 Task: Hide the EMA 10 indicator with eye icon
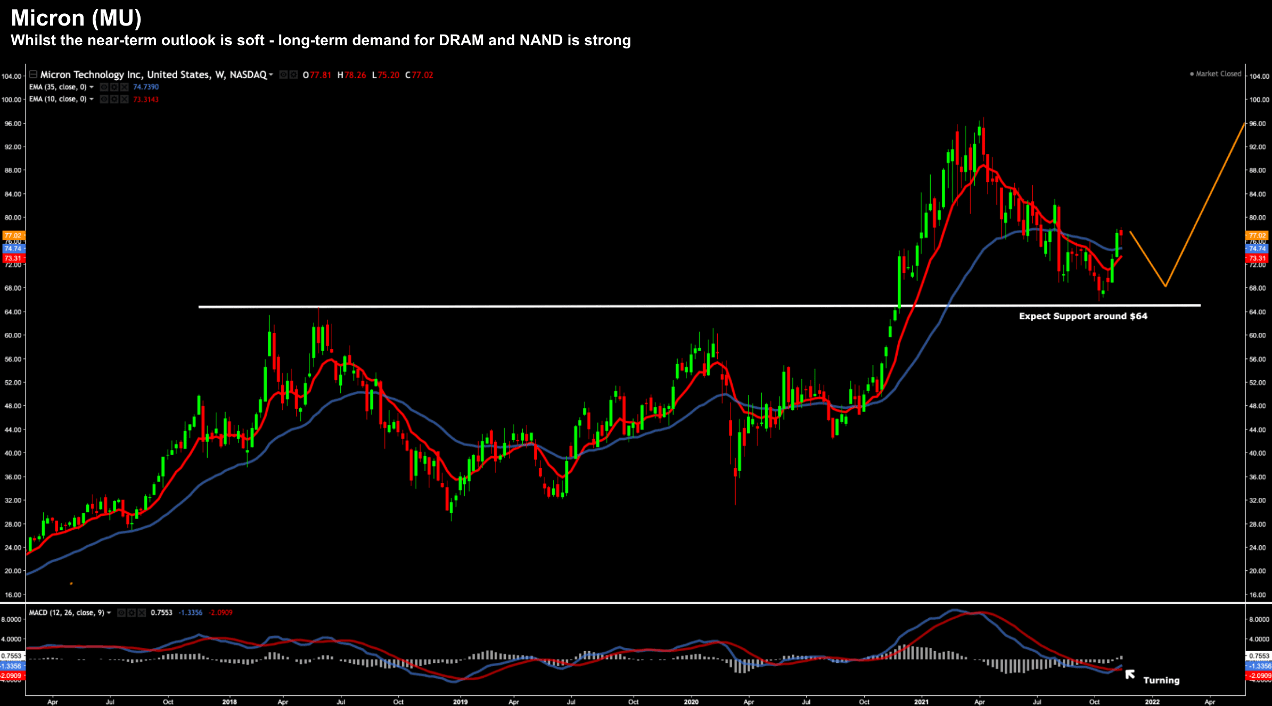(x=104, y=99)
